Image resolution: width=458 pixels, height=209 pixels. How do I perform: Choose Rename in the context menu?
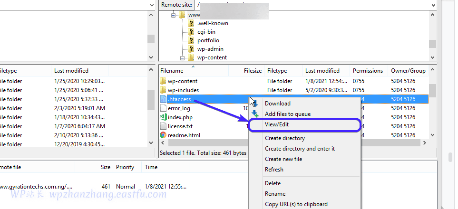click(275, 194)
